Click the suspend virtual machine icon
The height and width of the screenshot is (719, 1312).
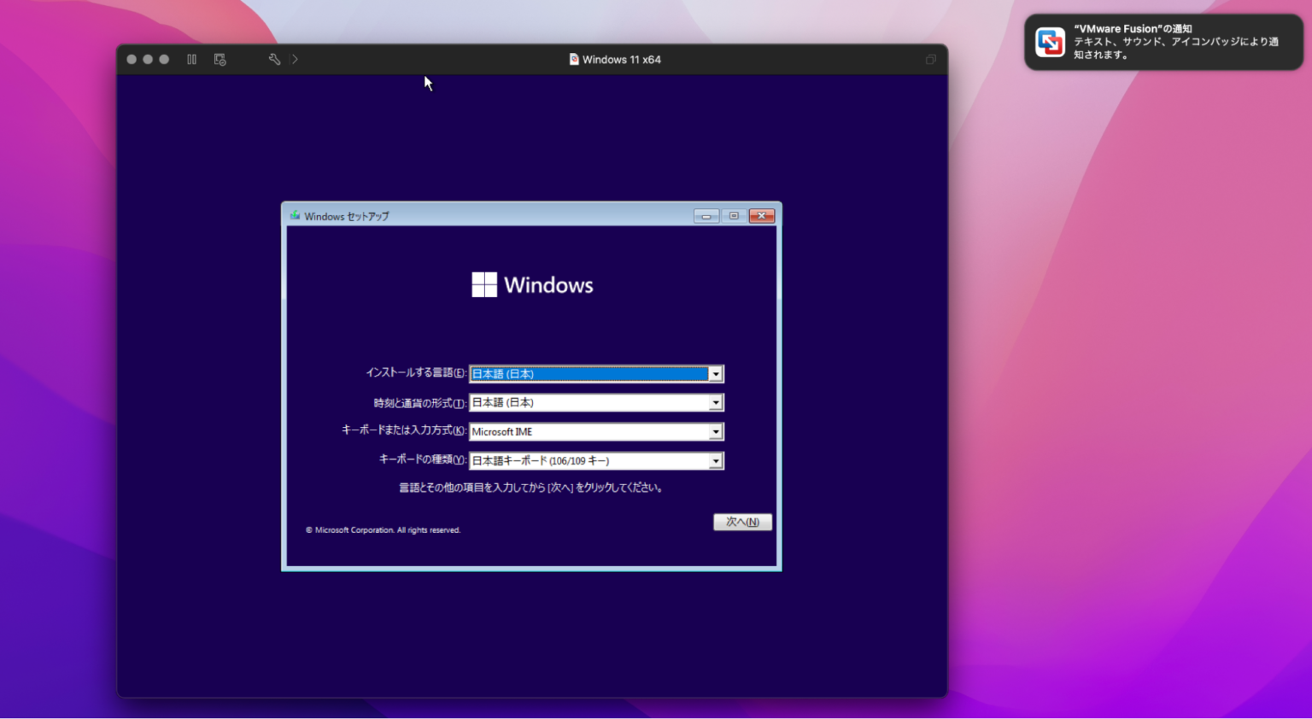click(191, 59)
